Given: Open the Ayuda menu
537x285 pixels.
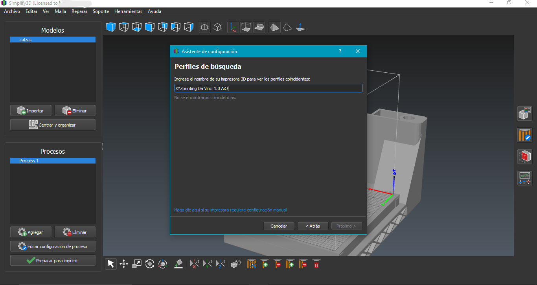Looking at the screenshot, I should tap(154, 11).
